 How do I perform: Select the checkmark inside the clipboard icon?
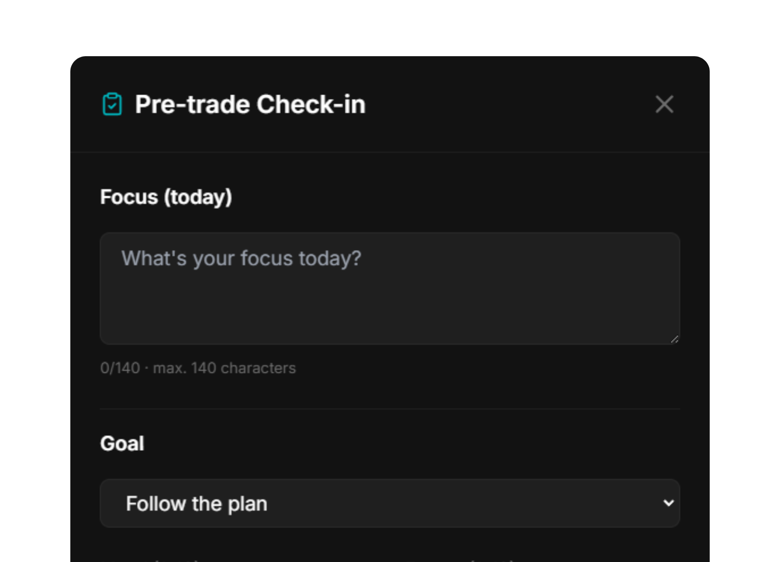pyautogui.click(x=112, y=105)
